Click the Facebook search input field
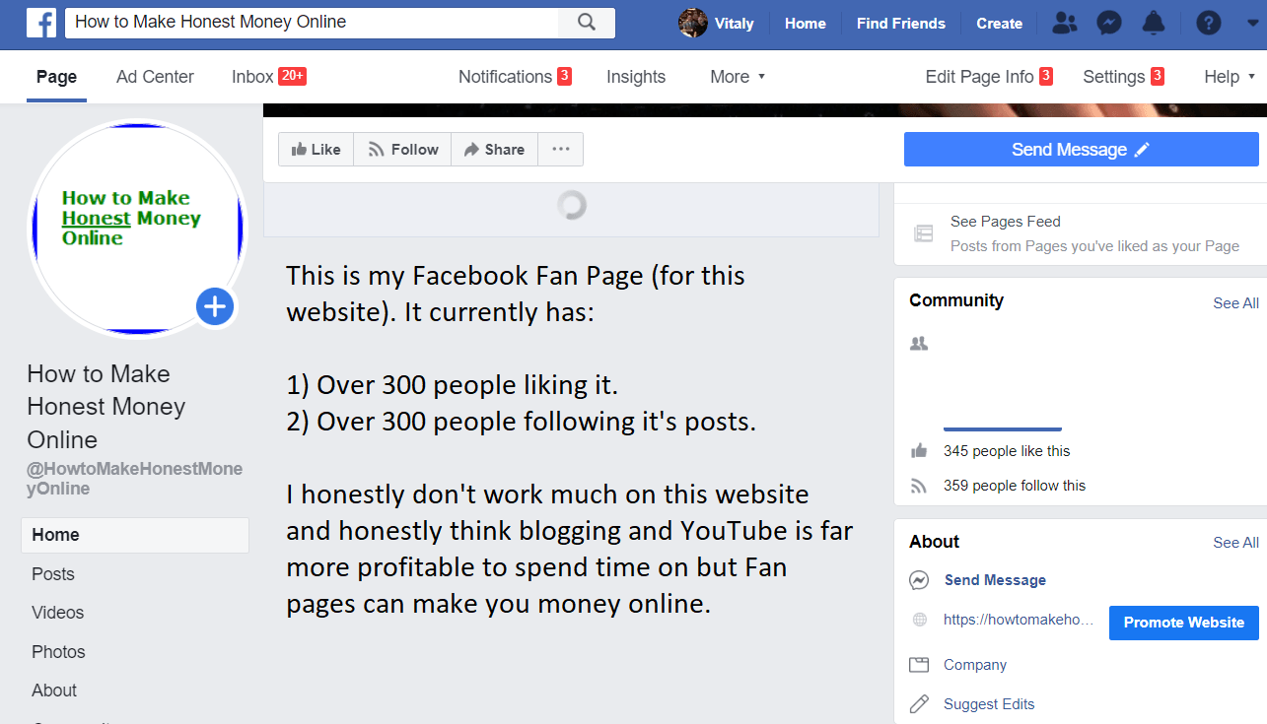This screenshot has width=1267, height=724. [312, 22]
